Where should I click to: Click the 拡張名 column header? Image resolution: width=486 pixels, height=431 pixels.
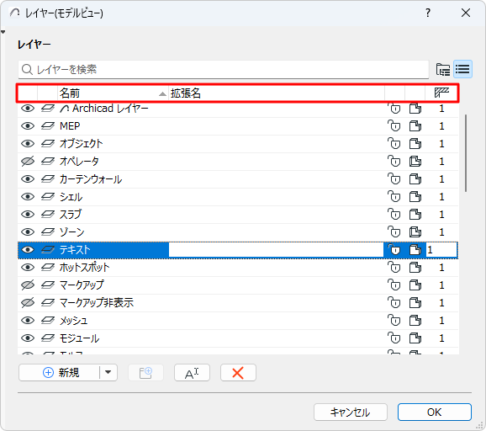click(x=277, y=93)
